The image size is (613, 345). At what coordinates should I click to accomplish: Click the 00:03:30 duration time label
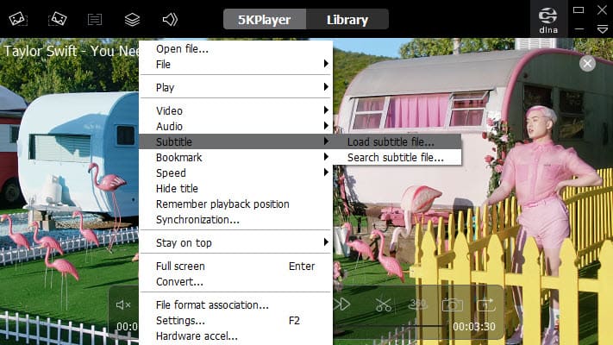474,326
